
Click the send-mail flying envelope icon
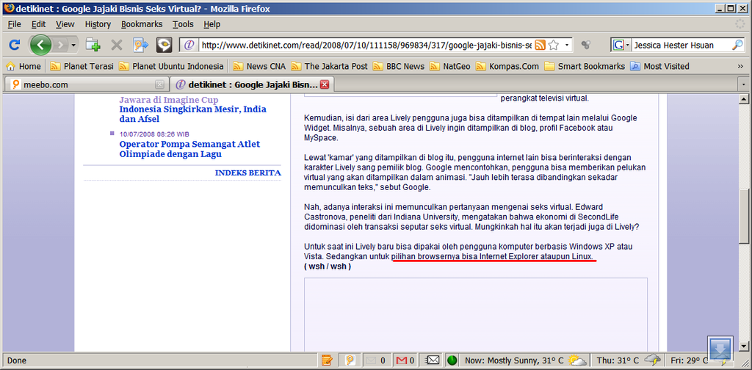coord(433,360)
